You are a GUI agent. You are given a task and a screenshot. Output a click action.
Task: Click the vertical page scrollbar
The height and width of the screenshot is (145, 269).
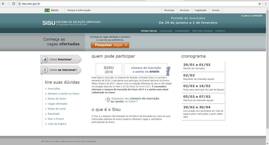[267, 69]
